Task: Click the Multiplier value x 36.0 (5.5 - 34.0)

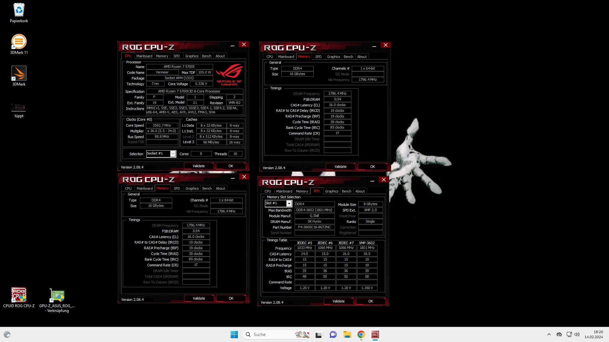Action: [162, 131]
